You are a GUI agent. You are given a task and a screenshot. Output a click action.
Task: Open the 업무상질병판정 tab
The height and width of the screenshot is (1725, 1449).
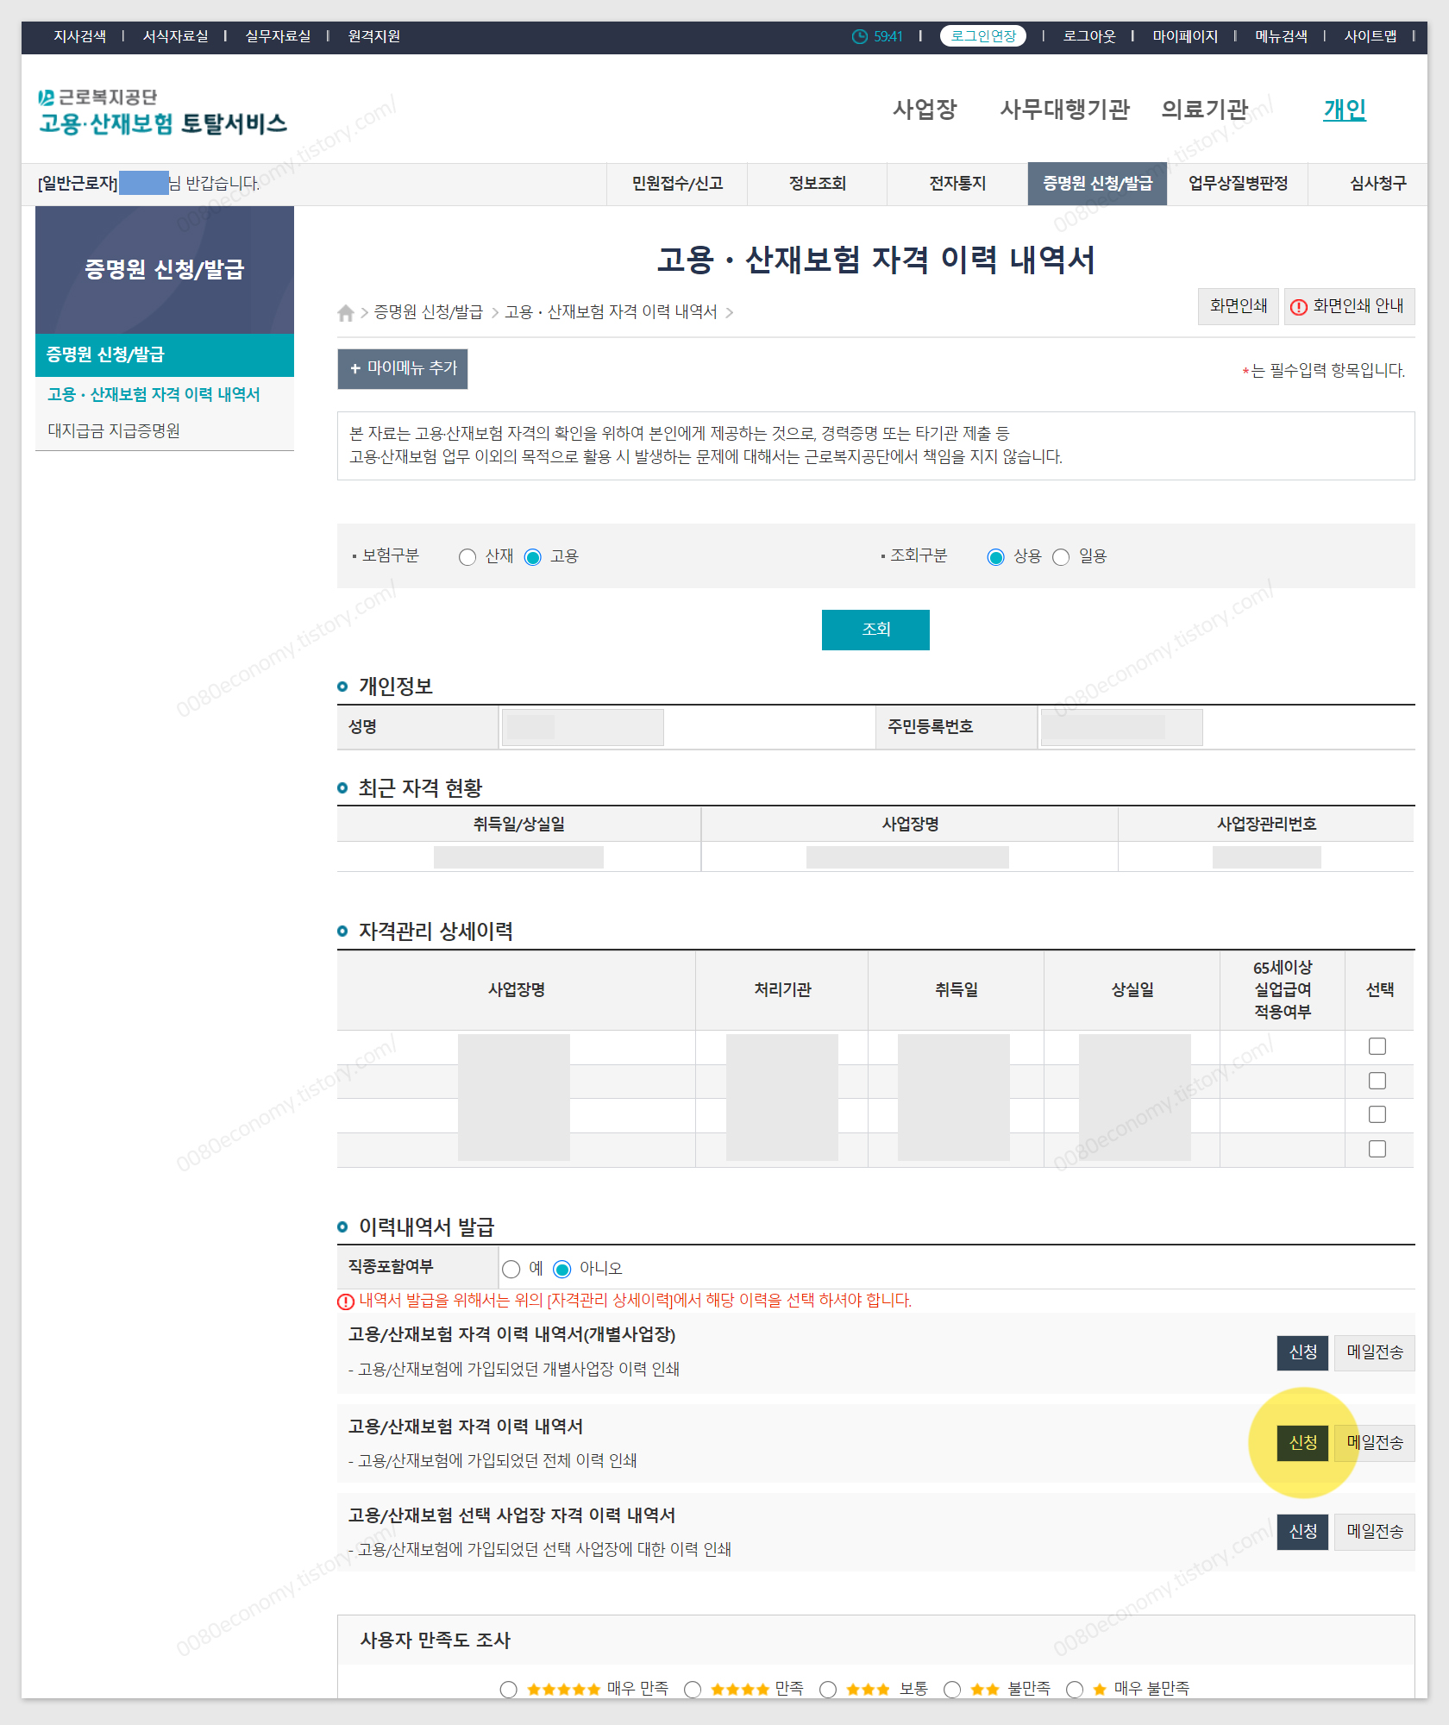[x=1238, y=184]
